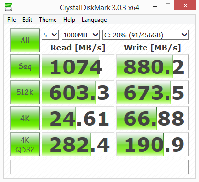Click the 512K read result 603.3
Image resolution: width=199 pixels, height=182 pixels.
coord(78,92)
